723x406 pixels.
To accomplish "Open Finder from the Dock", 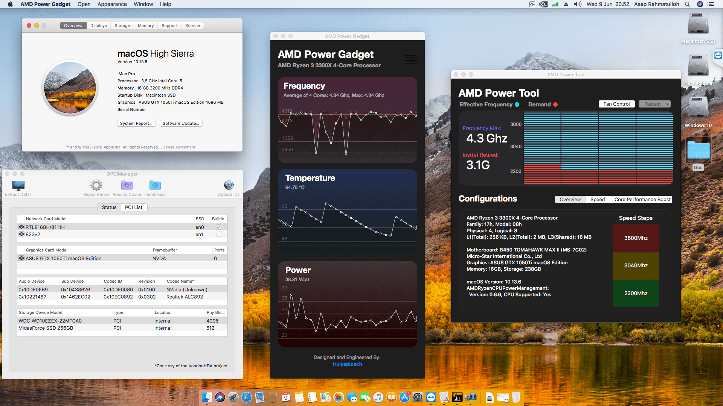I will click(x=207, y=397).
